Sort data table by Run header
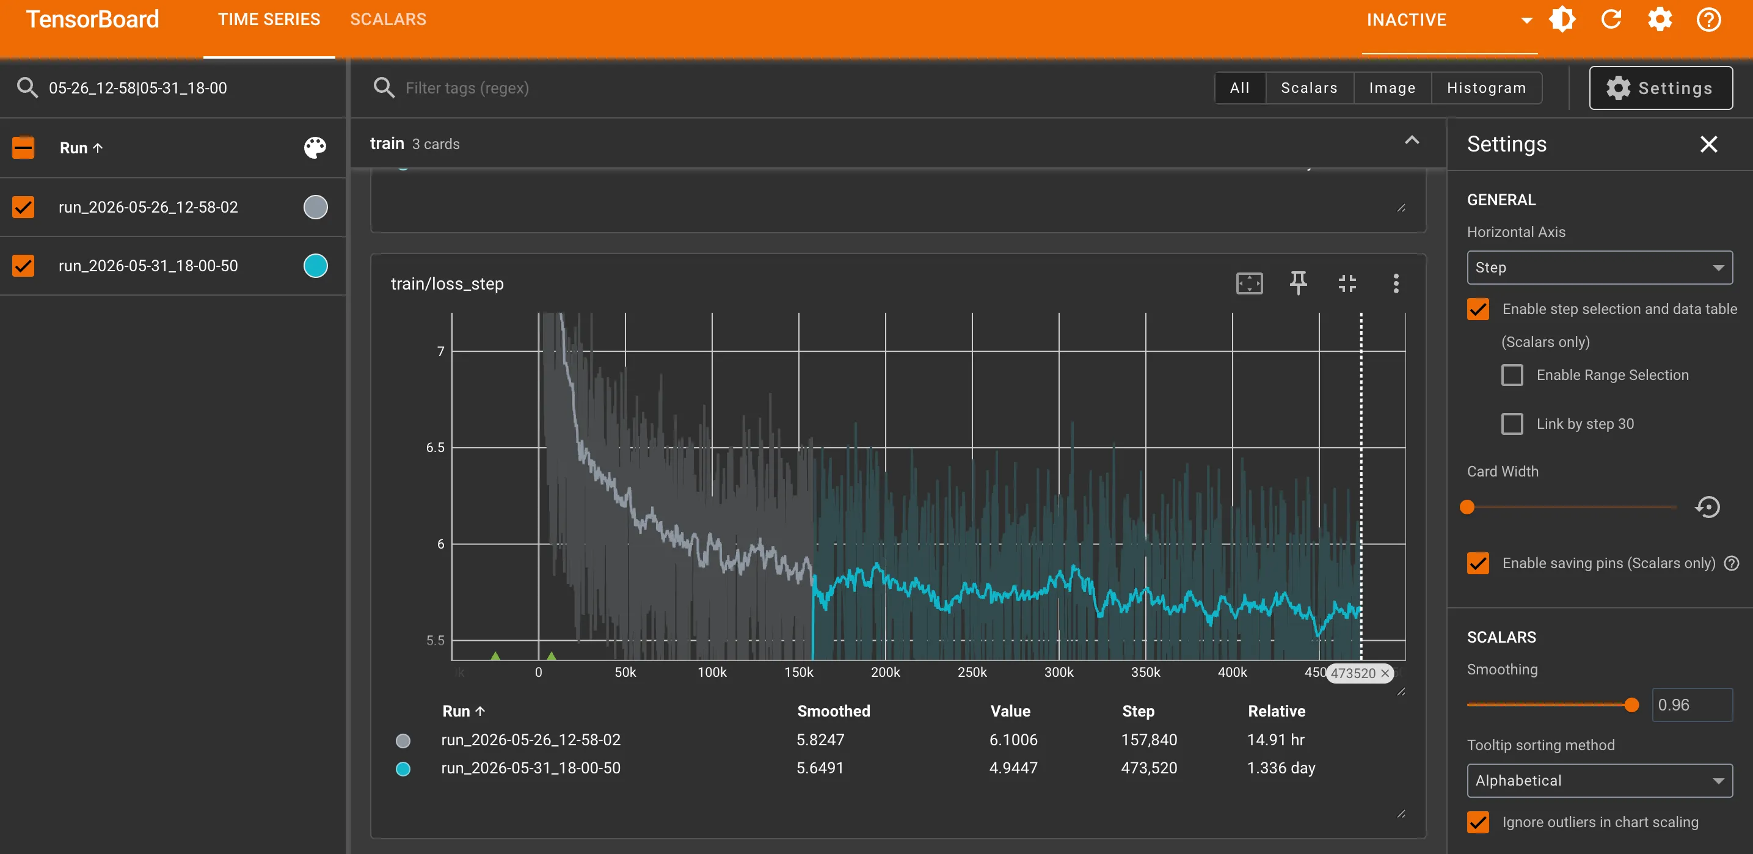The image size is (1753, 854). click(464, 711)
